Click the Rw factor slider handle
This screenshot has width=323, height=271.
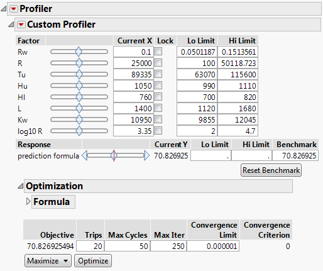[x=79, y=52]
